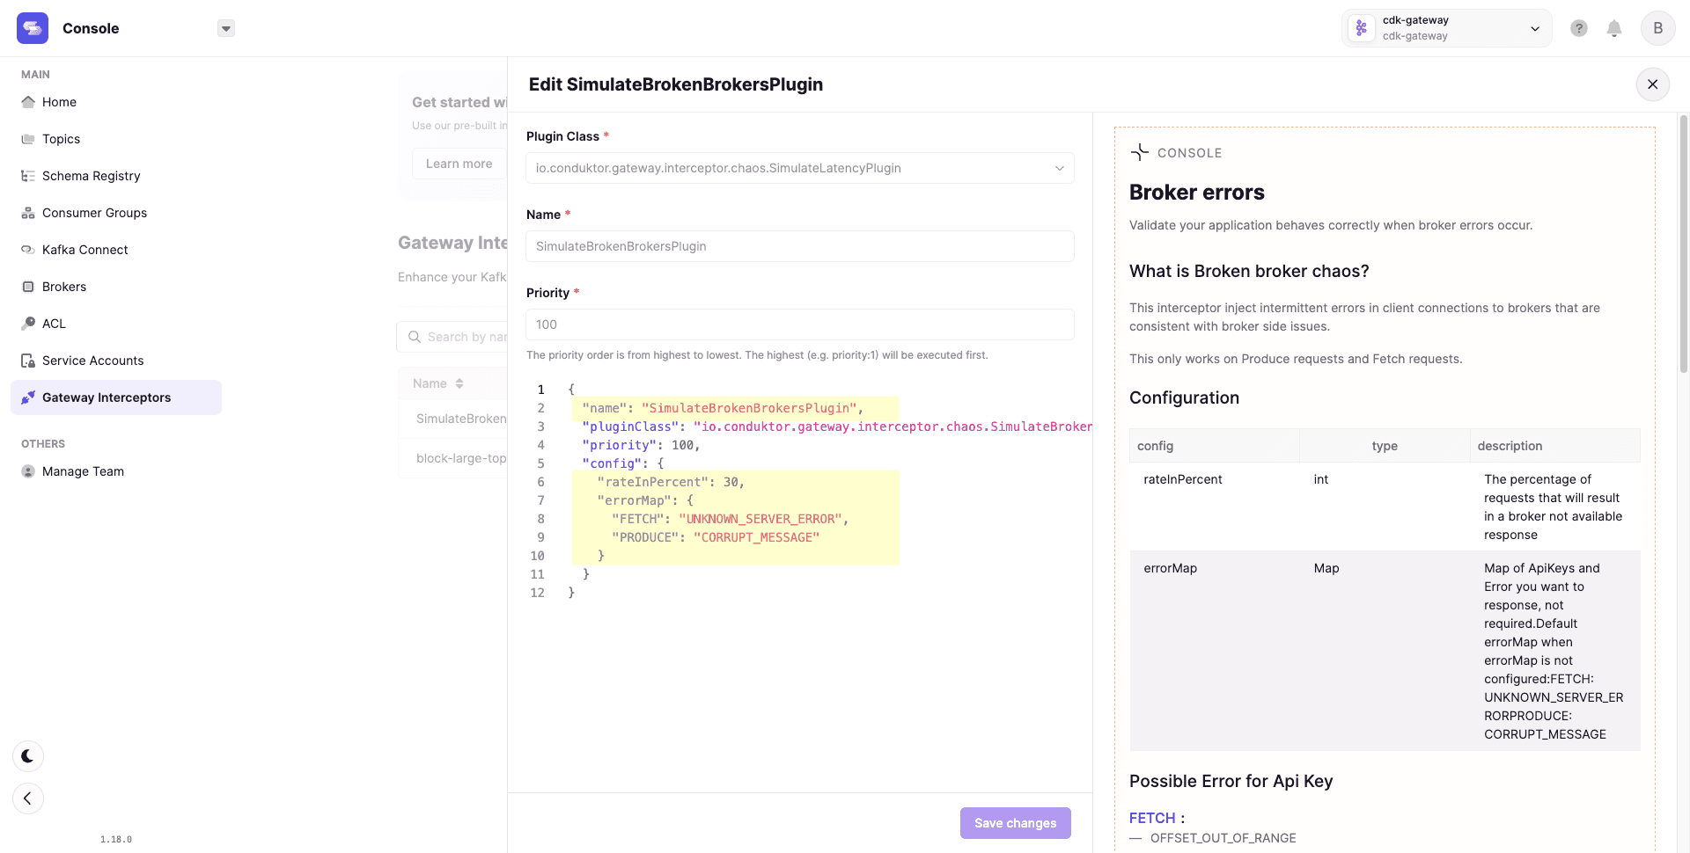1690x853 pixels.
Task: Collapse the sidebar with the arrow button
Action: coord(28,798)
